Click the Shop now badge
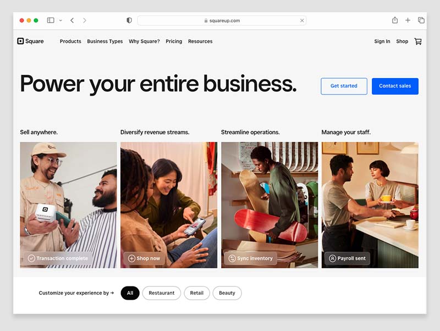The height and width of the screenshot is (331, 440). point(144,258)
